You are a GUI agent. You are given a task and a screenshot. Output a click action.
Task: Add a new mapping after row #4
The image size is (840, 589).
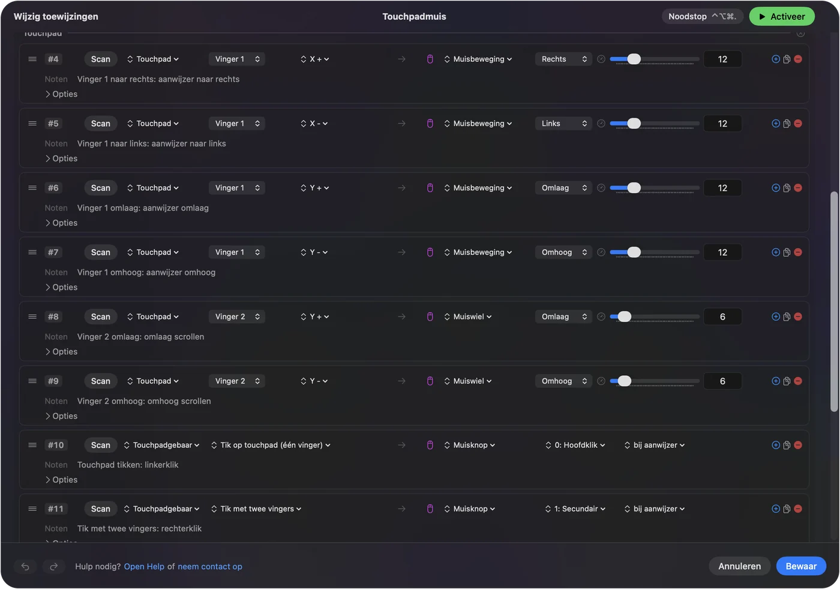pos(776,59)
